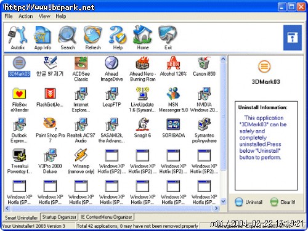Image resolution: width=308 pixels, height=231 pixels.
Task: Select the SnagIt 6 application
Action: [x=142, y=128]
